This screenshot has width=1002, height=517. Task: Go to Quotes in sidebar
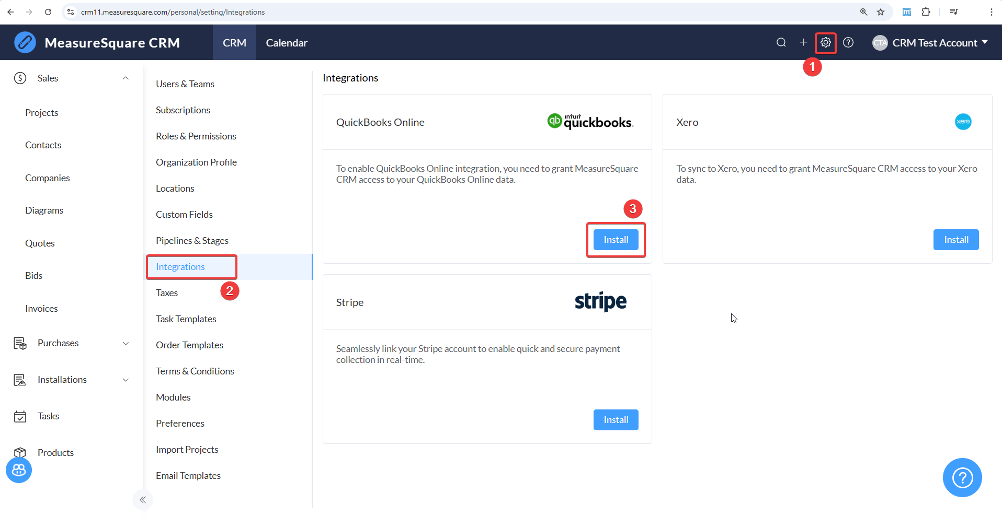(40, 243)
